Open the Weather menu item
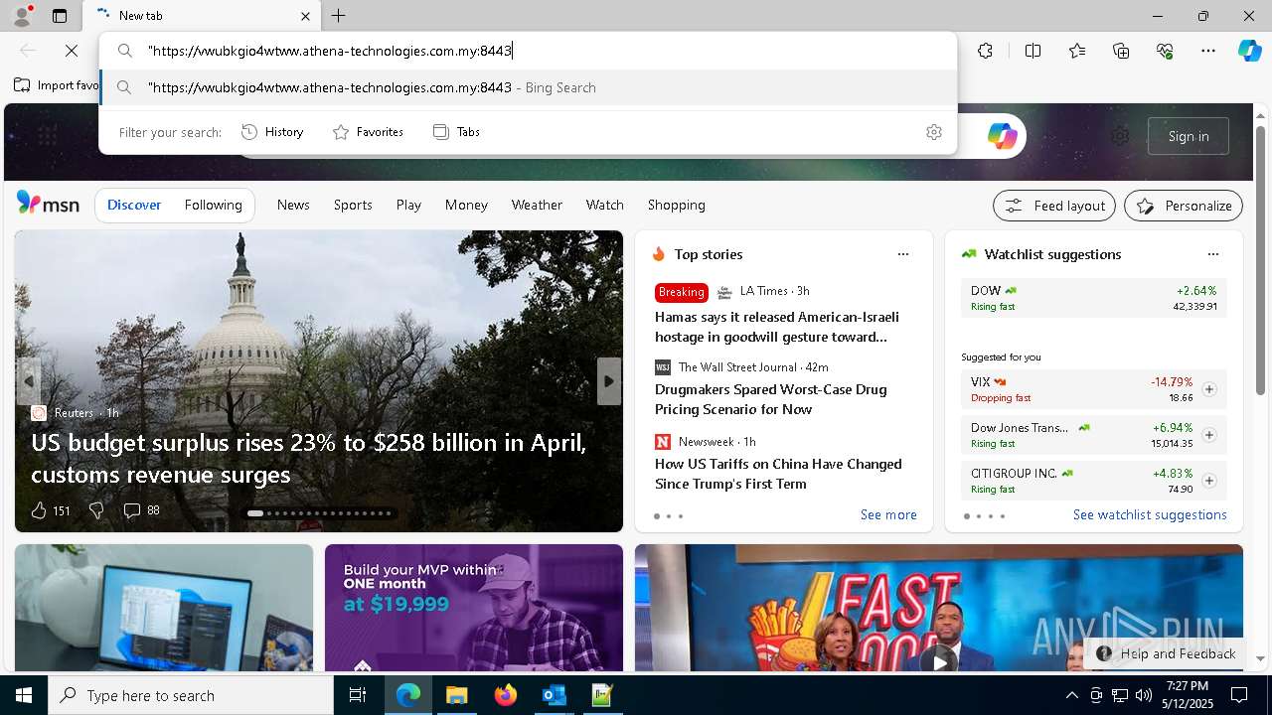Viewport: 1272px width, 715px height. (x=537, y=205)
